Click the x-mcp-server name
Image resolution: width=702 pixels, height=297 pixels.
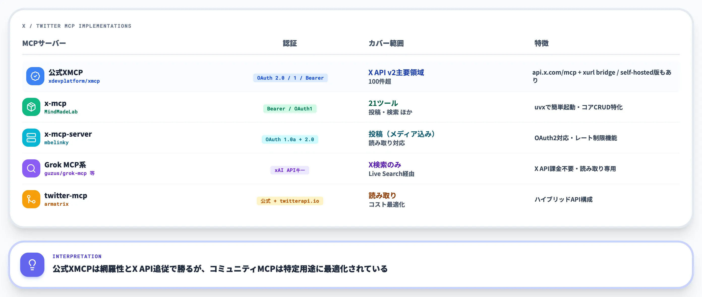coord(68,134)
